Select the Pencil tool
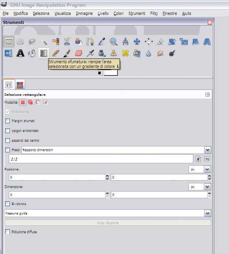The width and height of the screenshot is (229, 254). (55, 53)
